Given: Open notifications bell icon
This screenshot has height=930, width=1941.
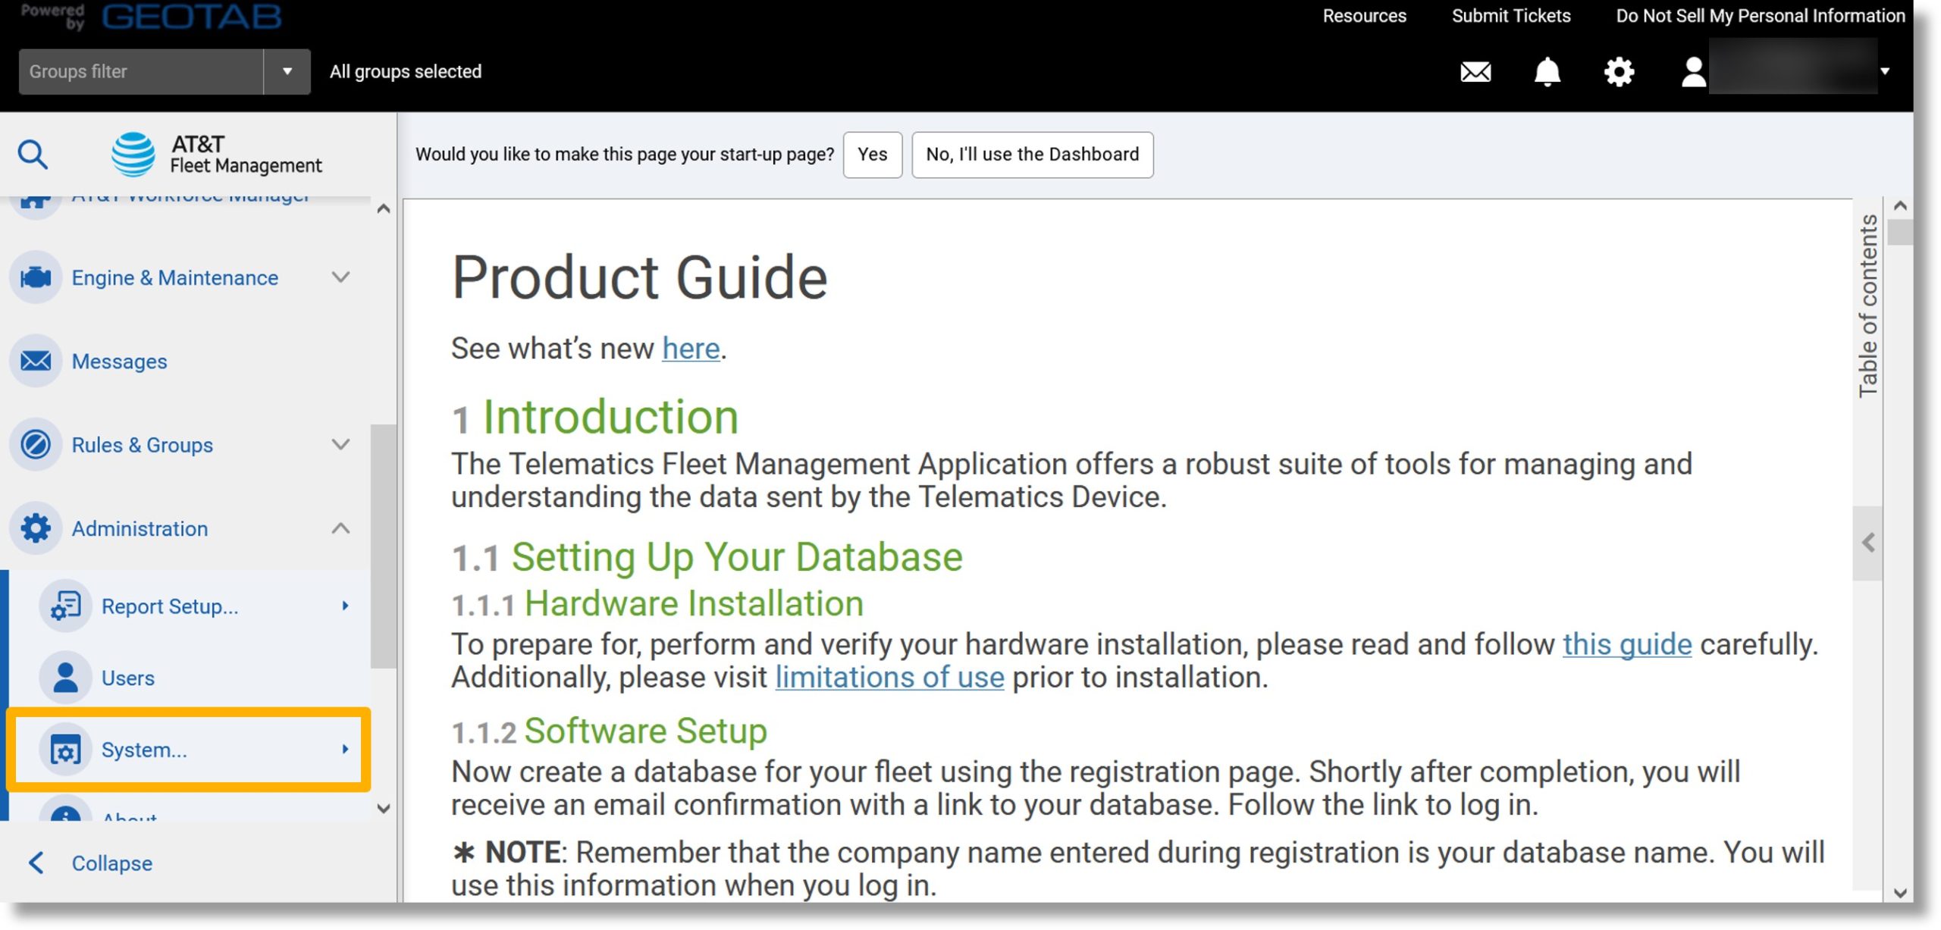Looking at the screenshot, I should coord(1547,72).
